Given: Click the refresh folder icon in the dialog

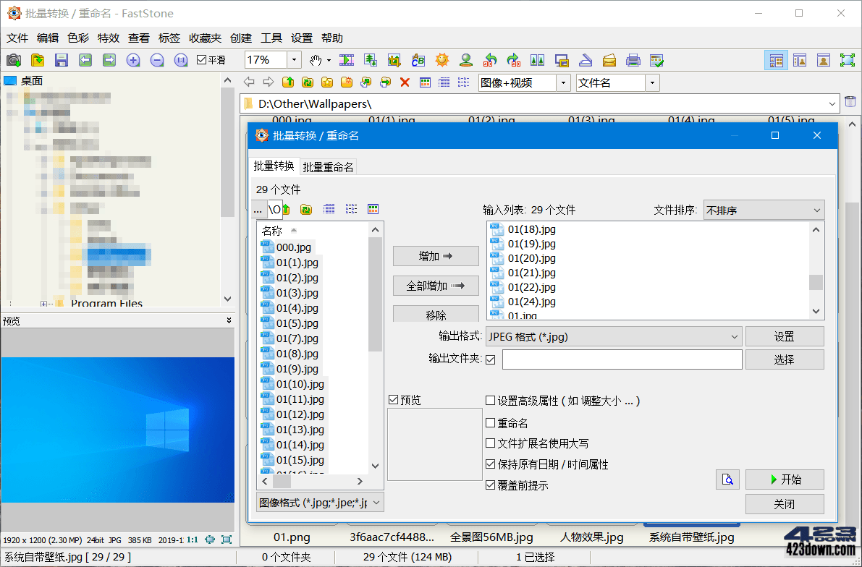Looking at the screenshot, I should coord(306,209).
